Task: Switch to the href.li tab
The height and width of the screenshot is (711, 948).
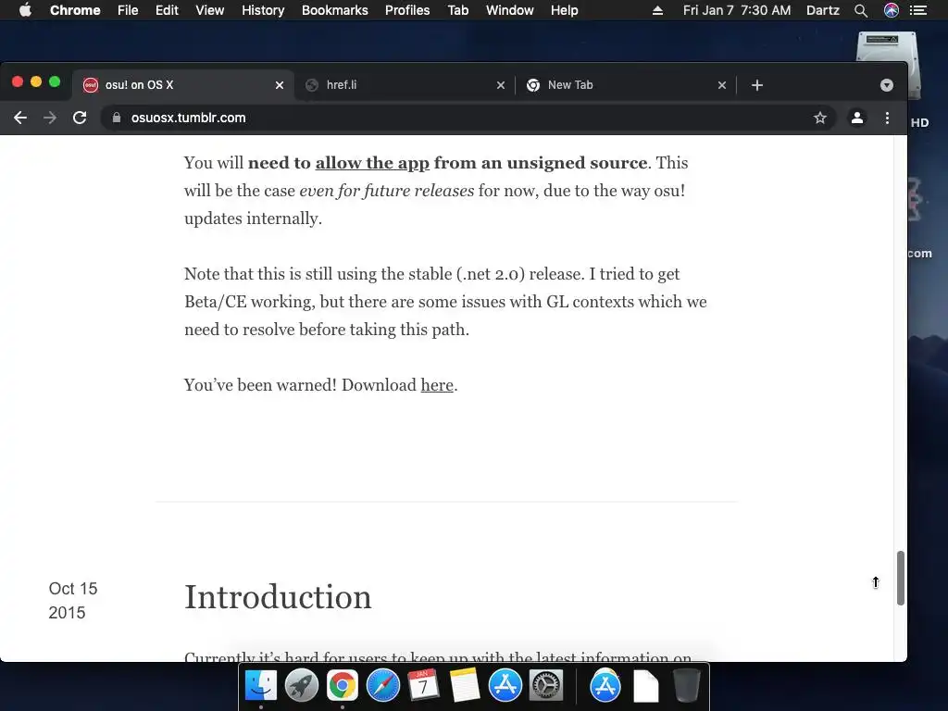Action: pyautogui.click(x=405, y=85)
